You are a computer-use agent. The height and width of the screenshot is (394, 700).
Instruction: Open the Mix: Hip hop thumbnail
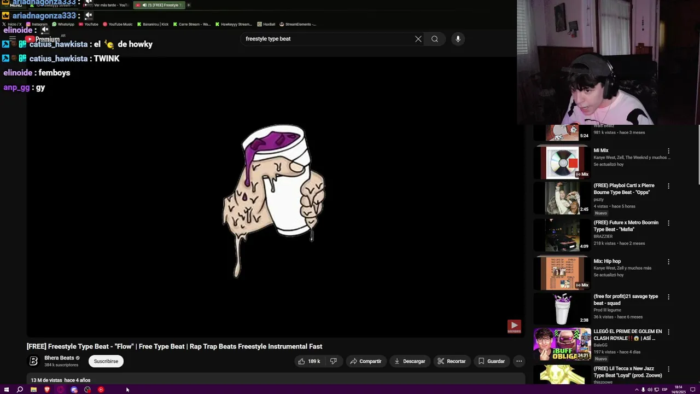(562, 273)
